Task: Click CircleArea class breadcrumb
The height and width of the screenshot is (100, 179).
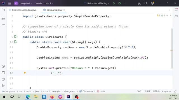Action: (x=86, y=91)
